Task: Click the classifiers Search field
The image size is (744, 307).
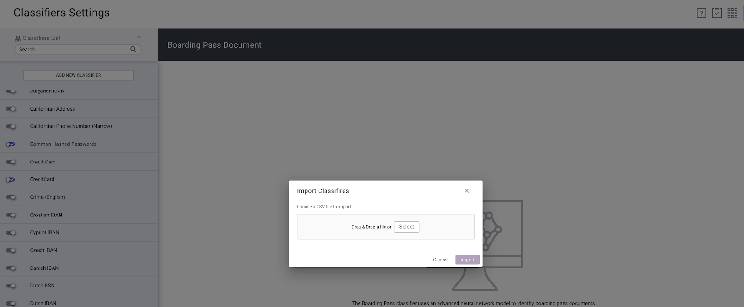Action: pos(78,49)
